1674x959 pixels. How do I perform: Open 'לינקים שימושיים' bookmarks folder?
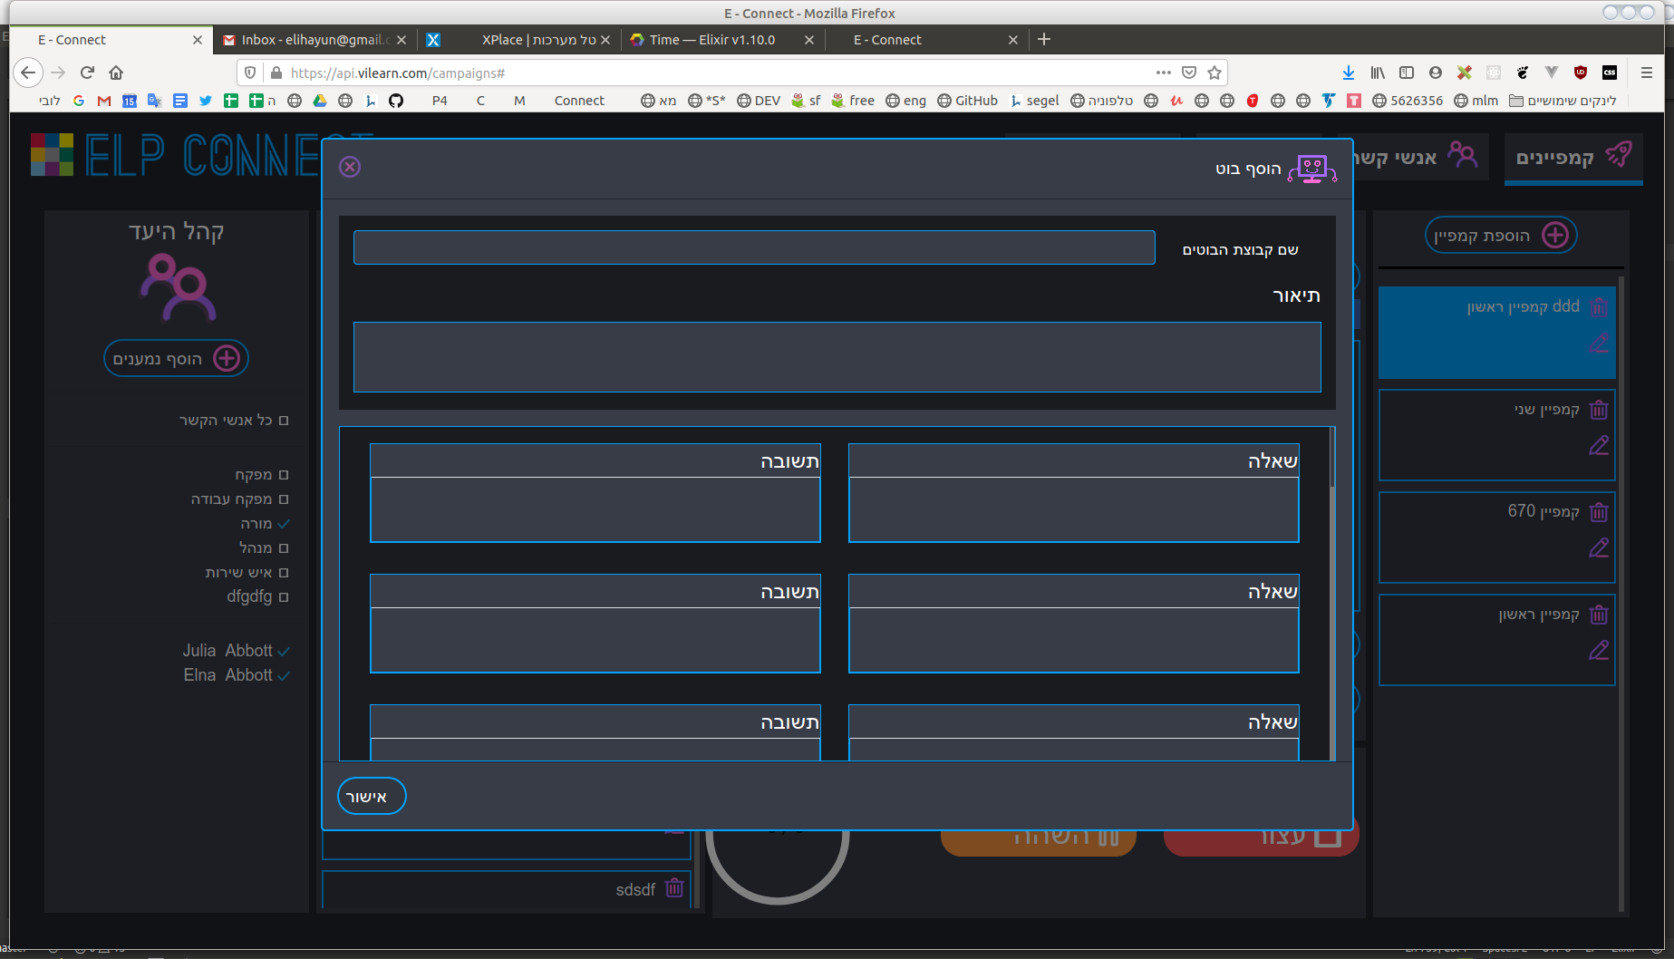(1563, 101)
